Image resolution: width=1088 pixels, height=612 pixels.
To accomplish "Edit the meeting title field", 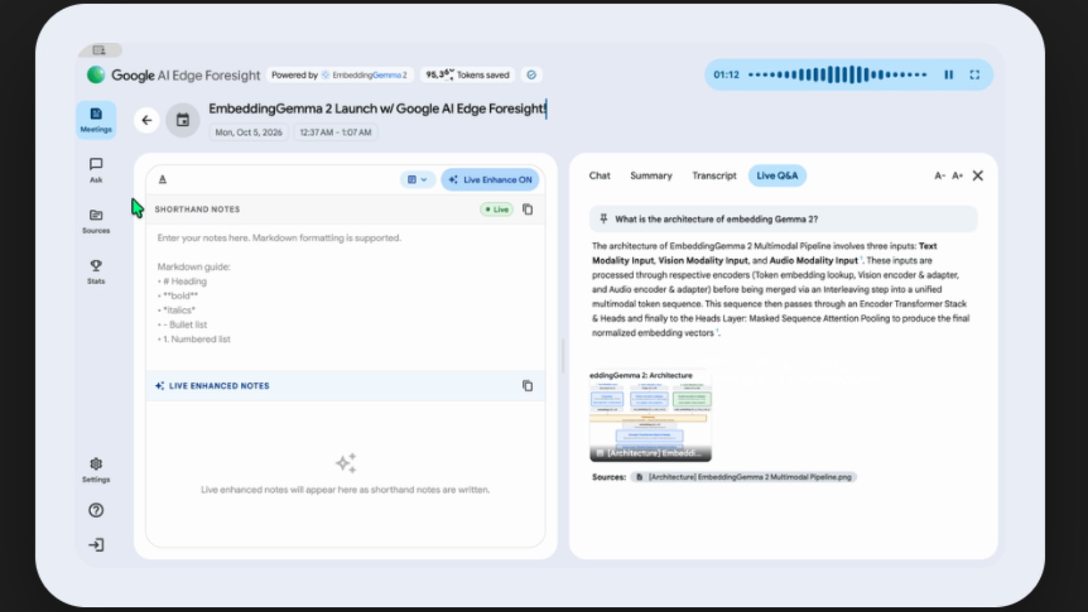I will [x=377, y=109].
